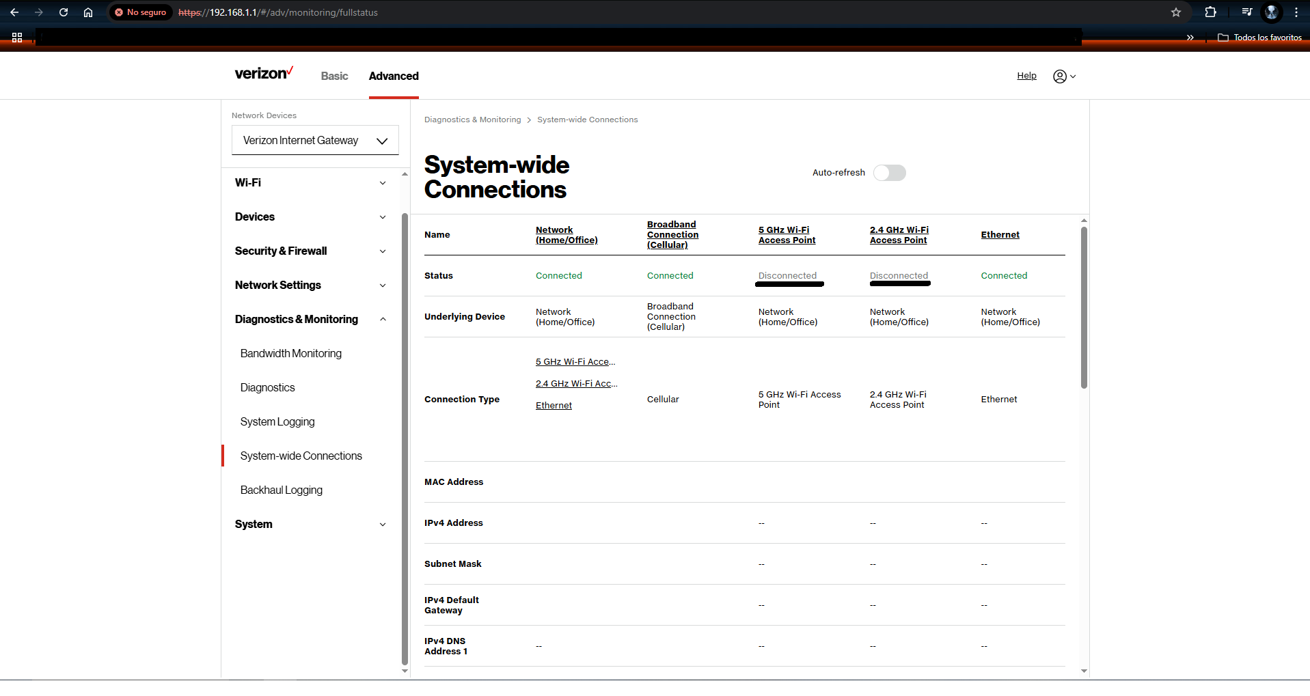
Task: Open the browser extensions puzzle icon
Action: tap(1210, 12)
